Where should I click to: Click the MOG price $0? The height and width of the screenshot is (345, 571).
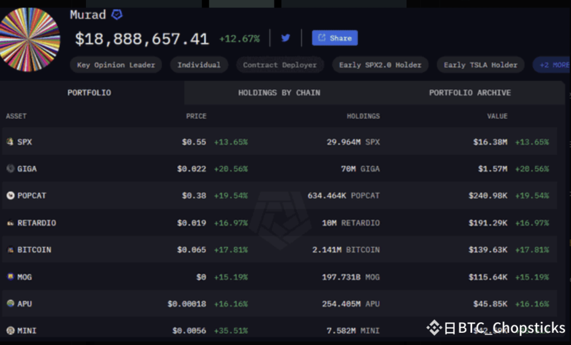pos(201,277)
